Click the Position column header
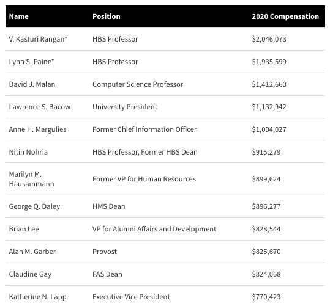 107,16
